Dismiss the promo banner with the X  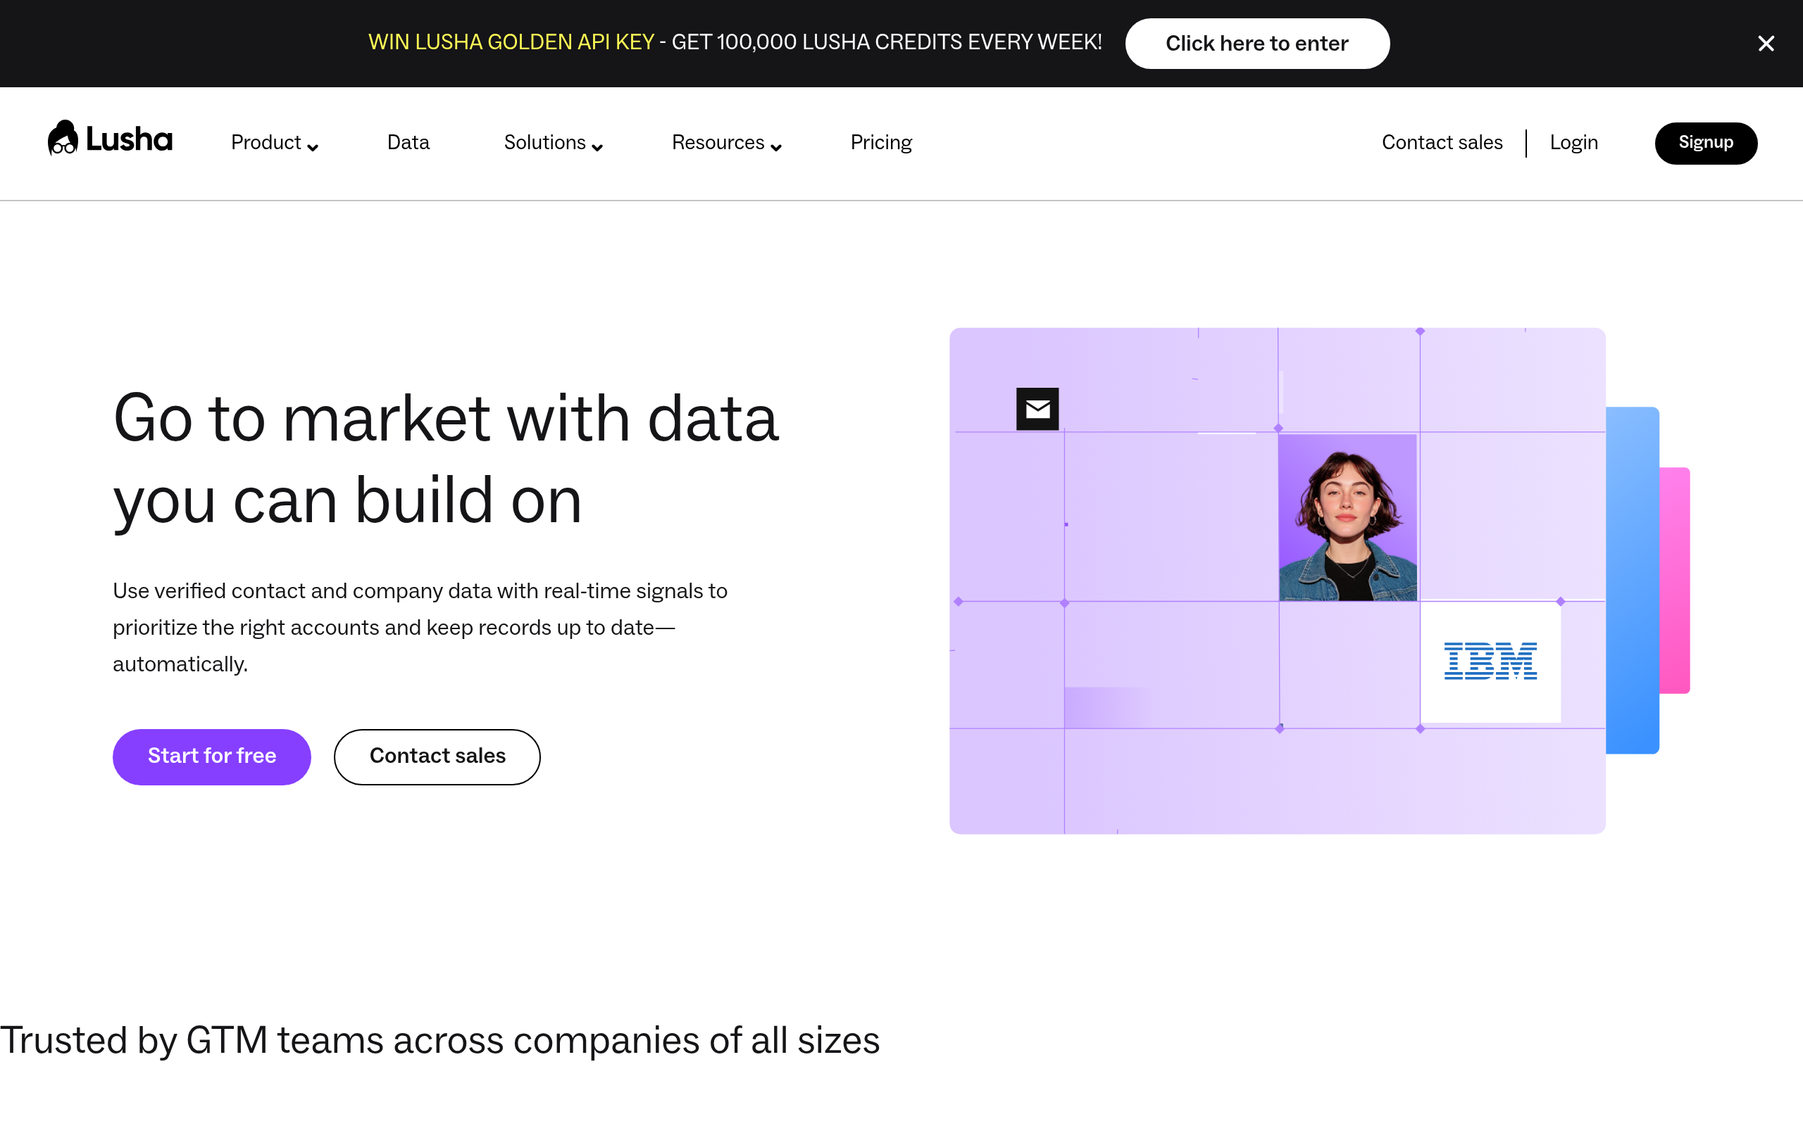coord(1765,44)
